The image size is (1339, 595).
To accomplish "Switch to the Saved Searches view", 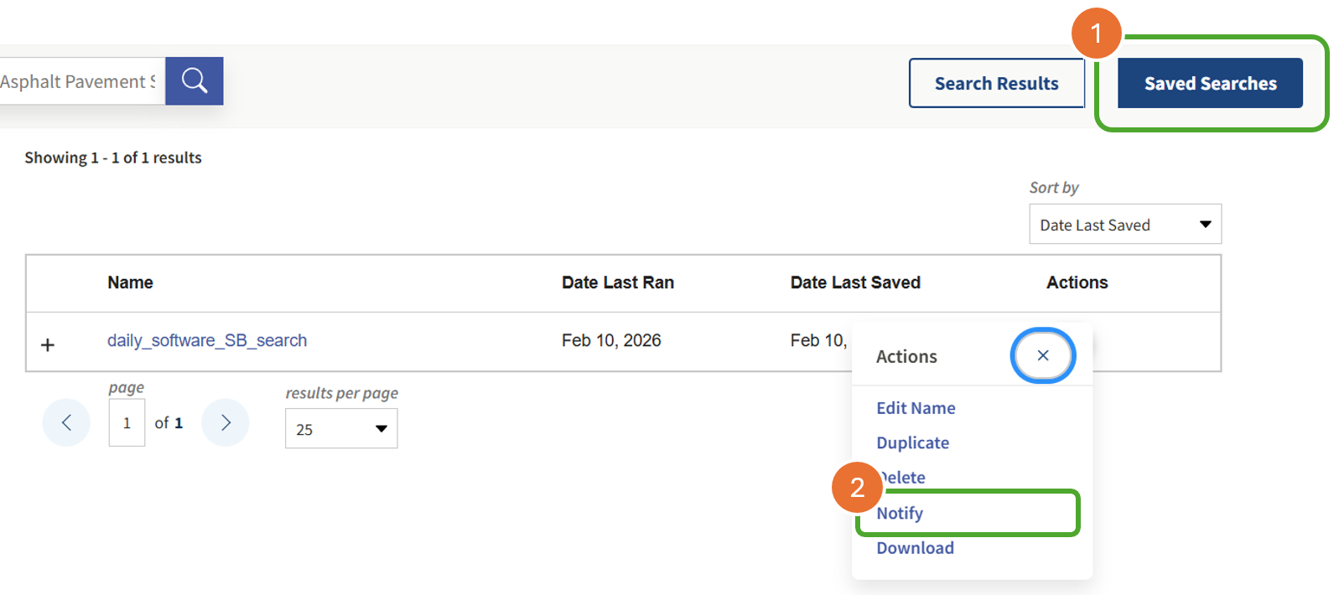I will (1210, 83).
